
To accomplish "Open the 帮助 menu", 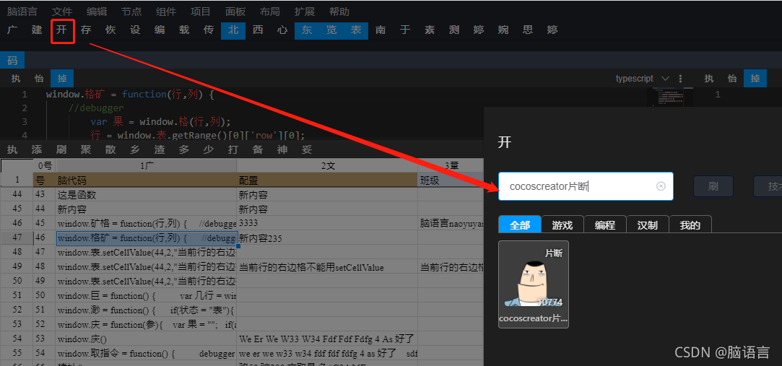I will tap(339, 12).
